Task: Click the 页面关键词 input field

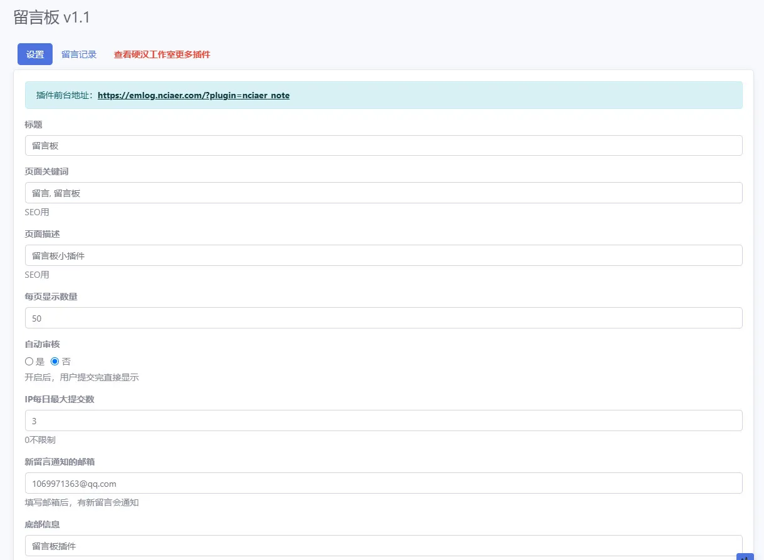Action: (383, 193)
